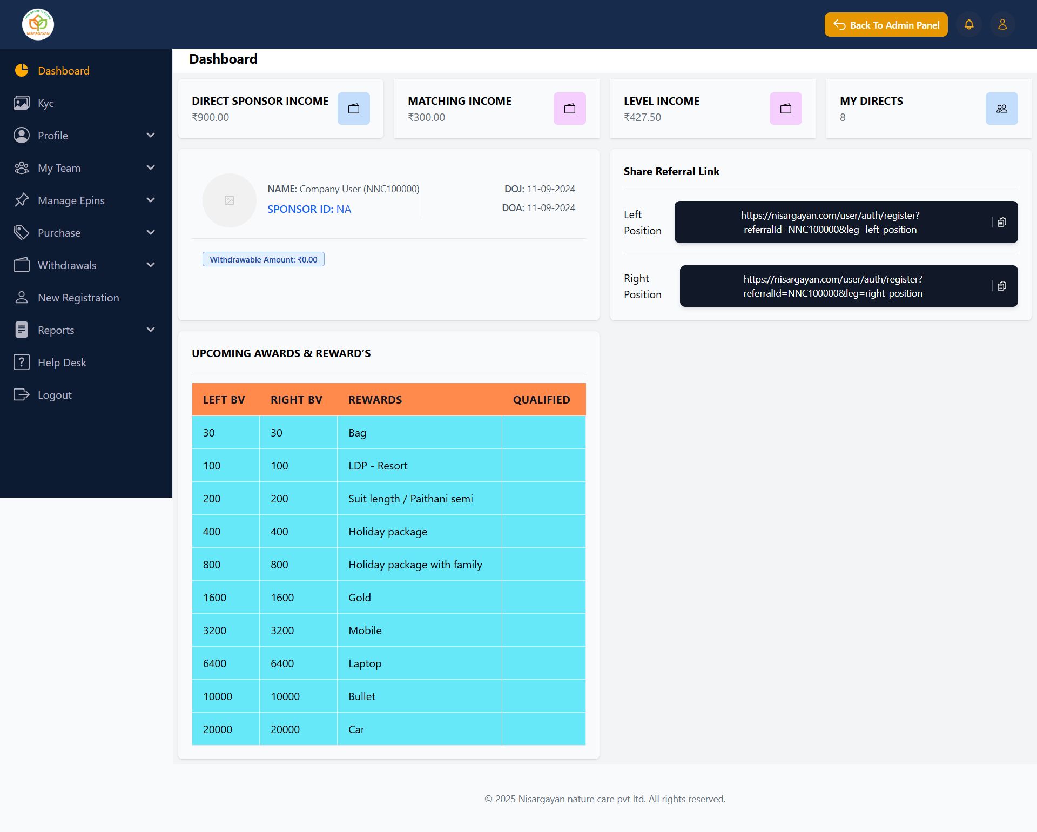Open the user account icon in header
This screenshot has width=1037, height=832.
(x=1002, y=25)
